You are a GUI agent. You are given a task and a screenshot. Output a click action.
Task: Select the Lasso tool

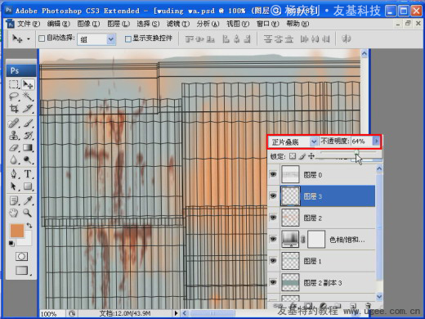pos(14,97)
